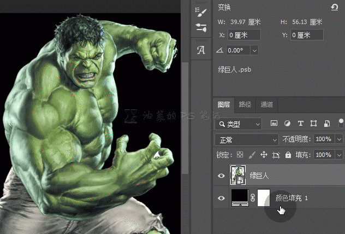
Task: Click the 填充 value 100%
Action: coord(324,155)
